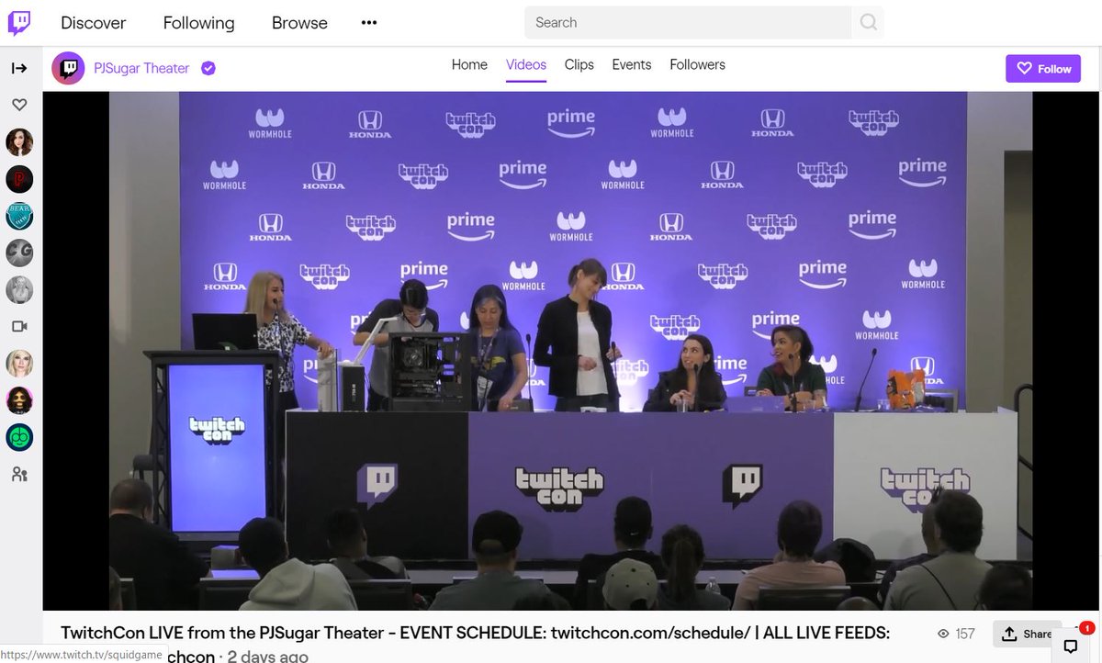Click the video camera sidebar icon
1102x663 pixels.
coord(19,326)
